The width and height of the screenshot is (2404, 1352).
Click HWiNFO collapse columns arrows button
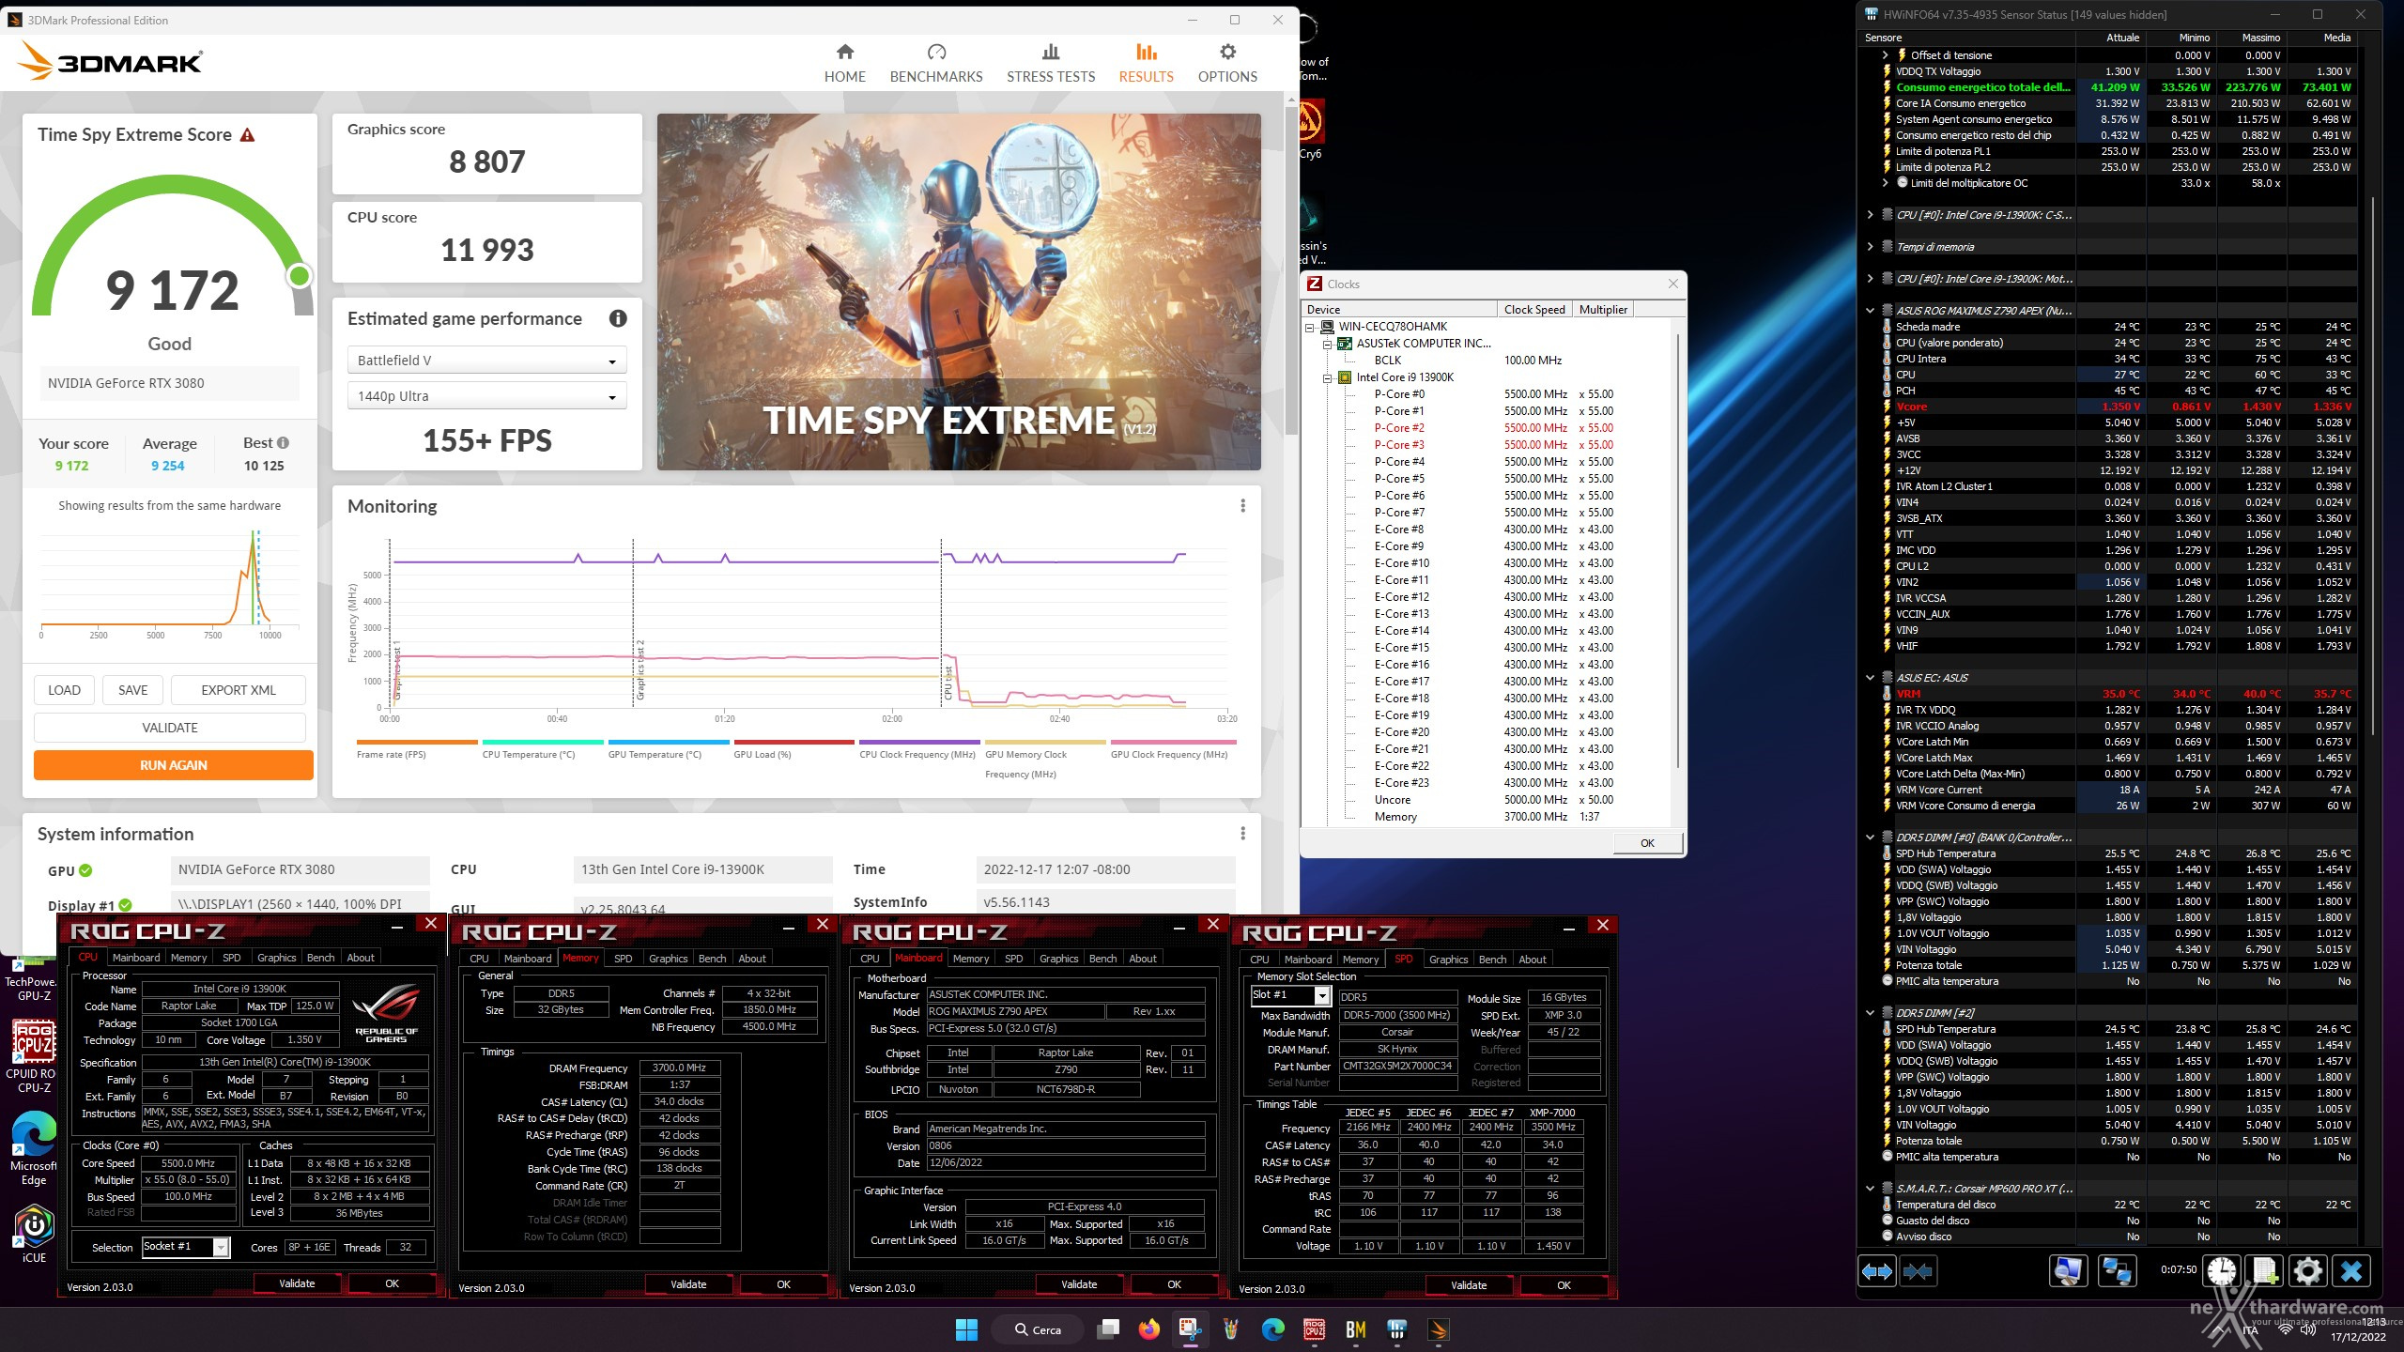(x=1917, y=1271)
